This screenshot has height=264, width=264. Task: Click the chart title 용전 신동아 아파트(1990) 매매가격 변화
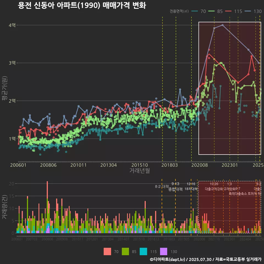coord(82,5)
